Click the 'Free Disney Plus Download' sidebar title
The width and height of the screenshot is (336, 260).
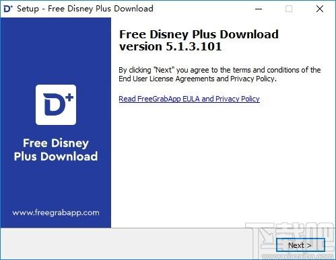[x=56, y=150]
